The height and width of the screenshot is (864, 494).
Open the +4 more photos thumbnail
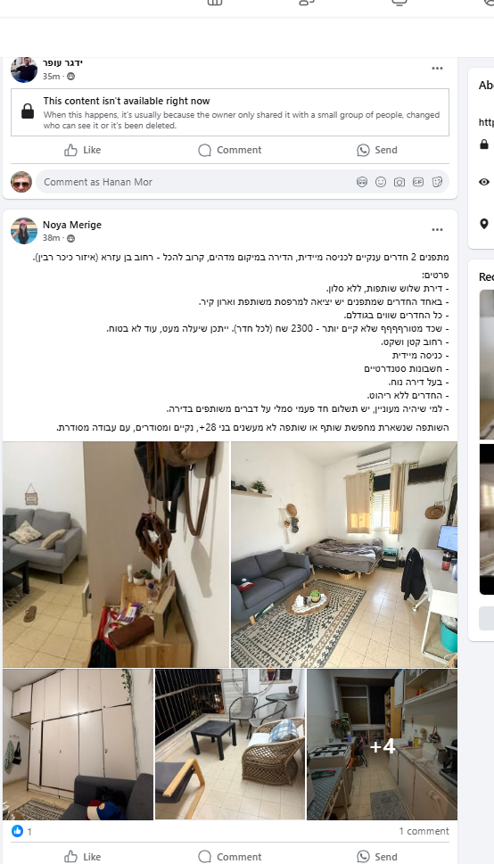(x=382, y=745)
